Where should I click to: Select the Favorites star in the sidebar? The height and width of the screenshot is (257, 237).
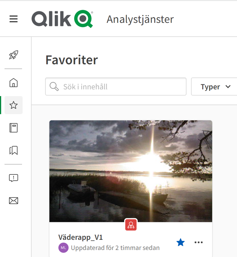[13, 105]
